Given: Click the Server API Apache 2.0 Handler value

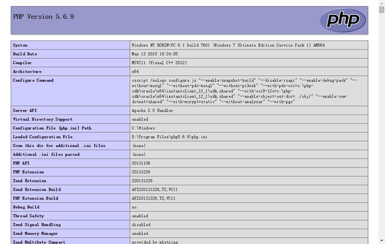Looking at the screenshot, I should [153, 110].
